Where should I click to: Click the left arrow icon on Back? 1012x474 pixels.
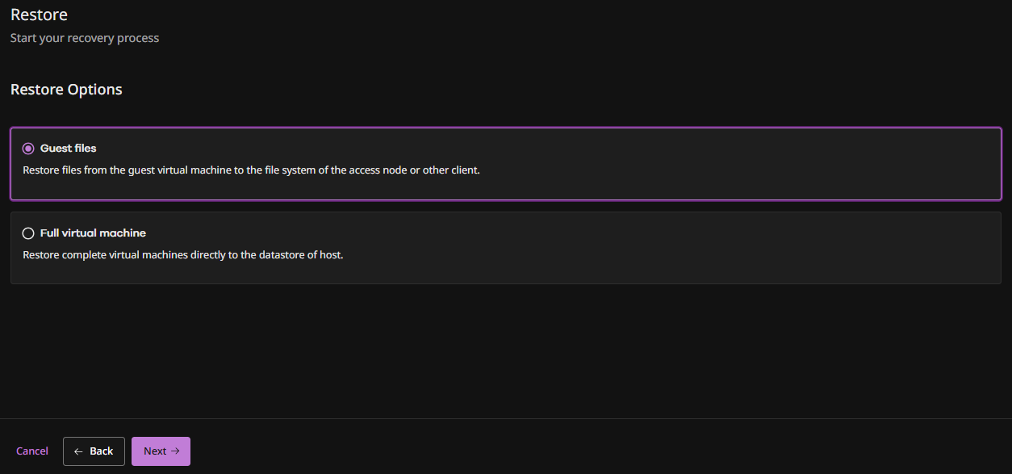click(x=78, y=451)
